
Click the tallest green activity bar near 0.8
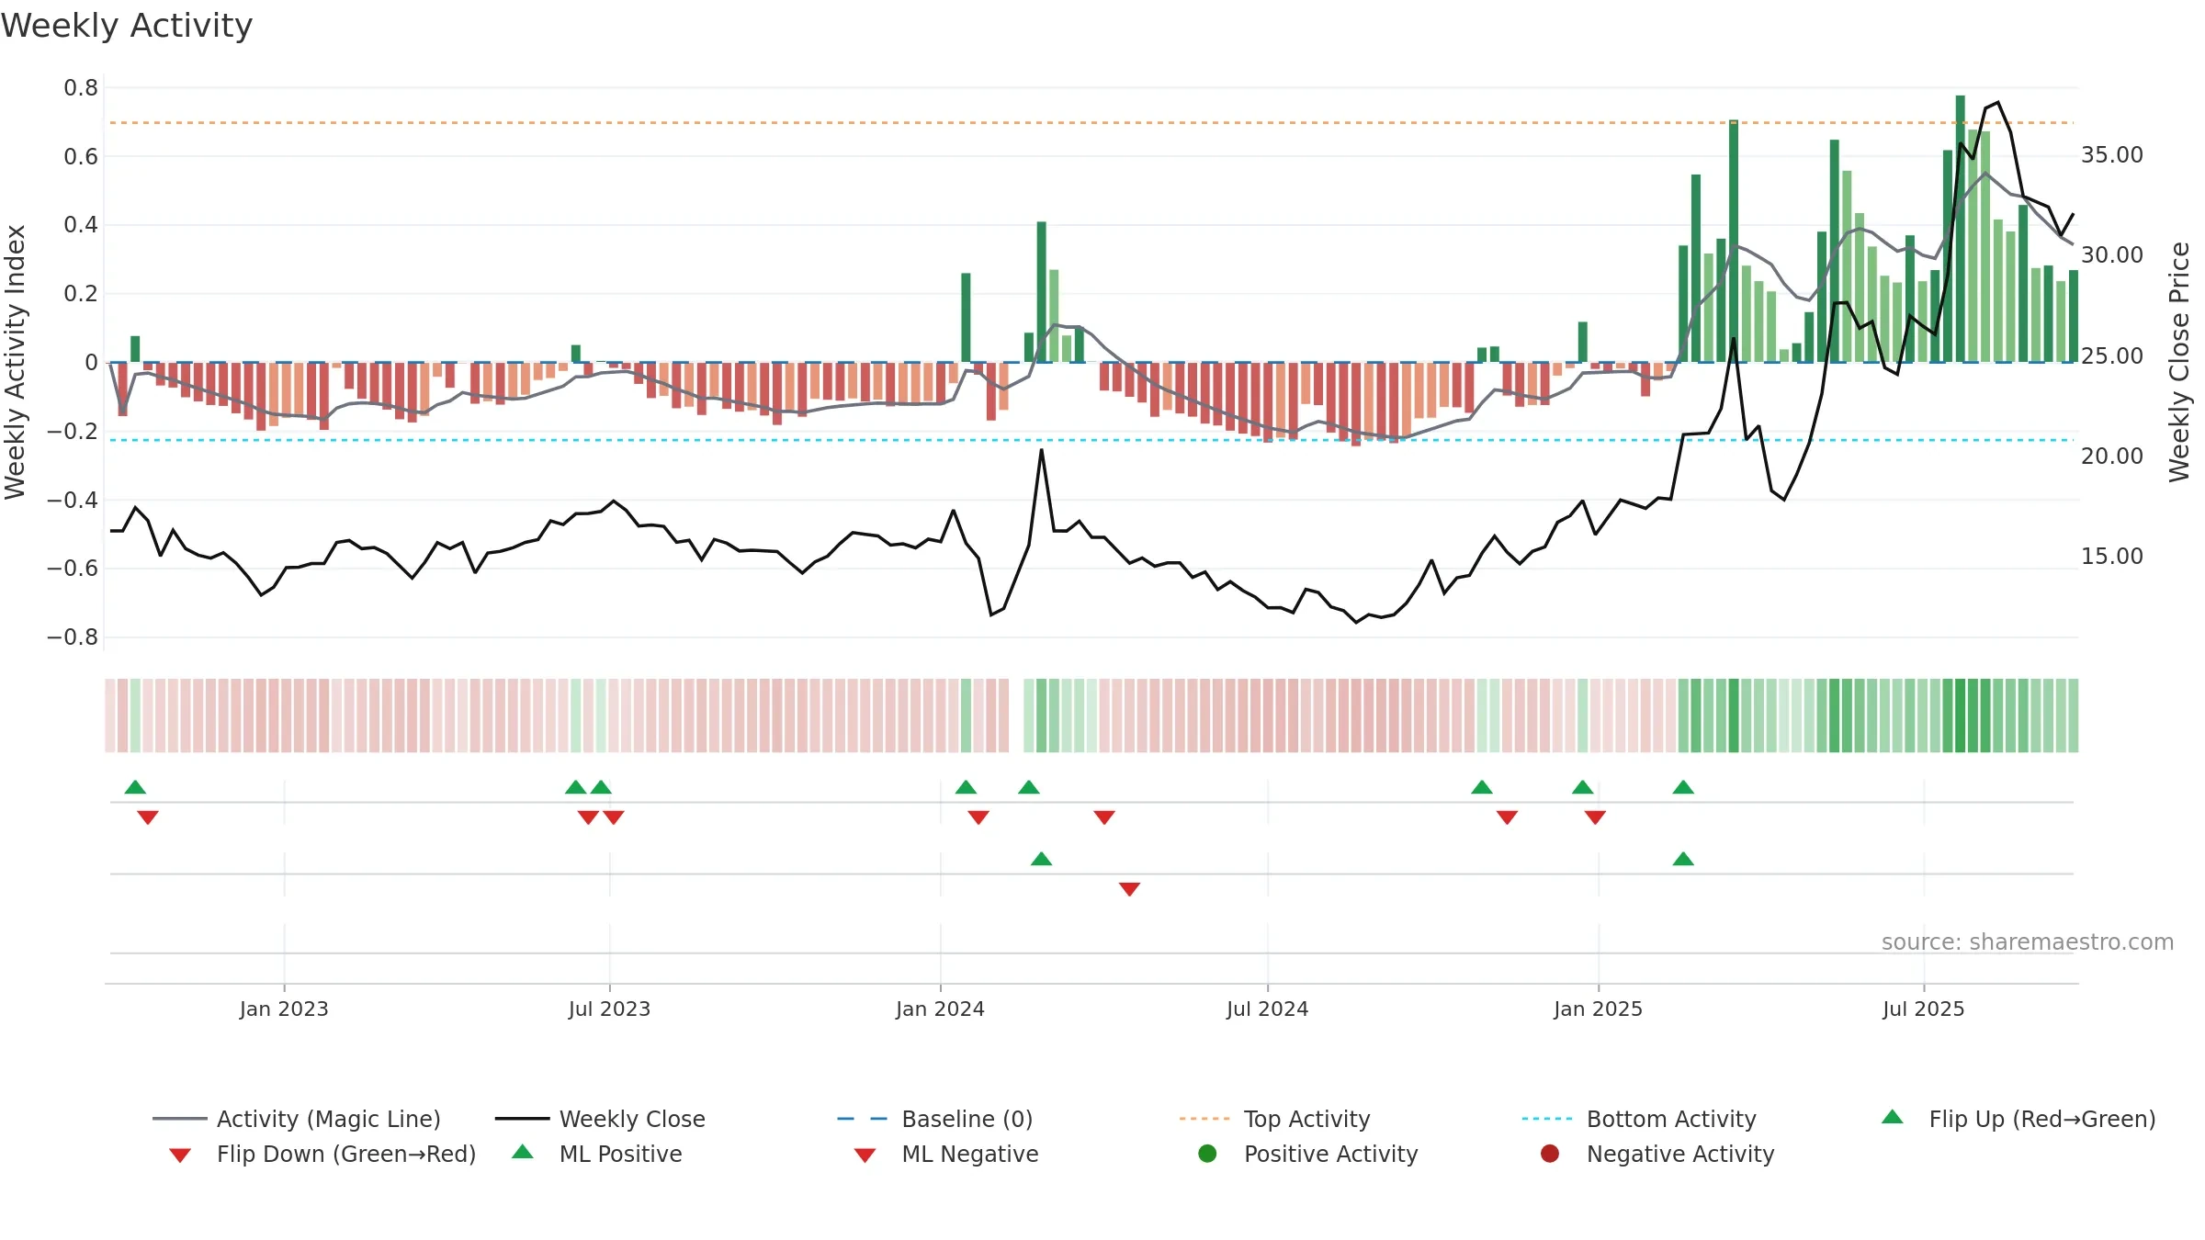pos(1960,229)
